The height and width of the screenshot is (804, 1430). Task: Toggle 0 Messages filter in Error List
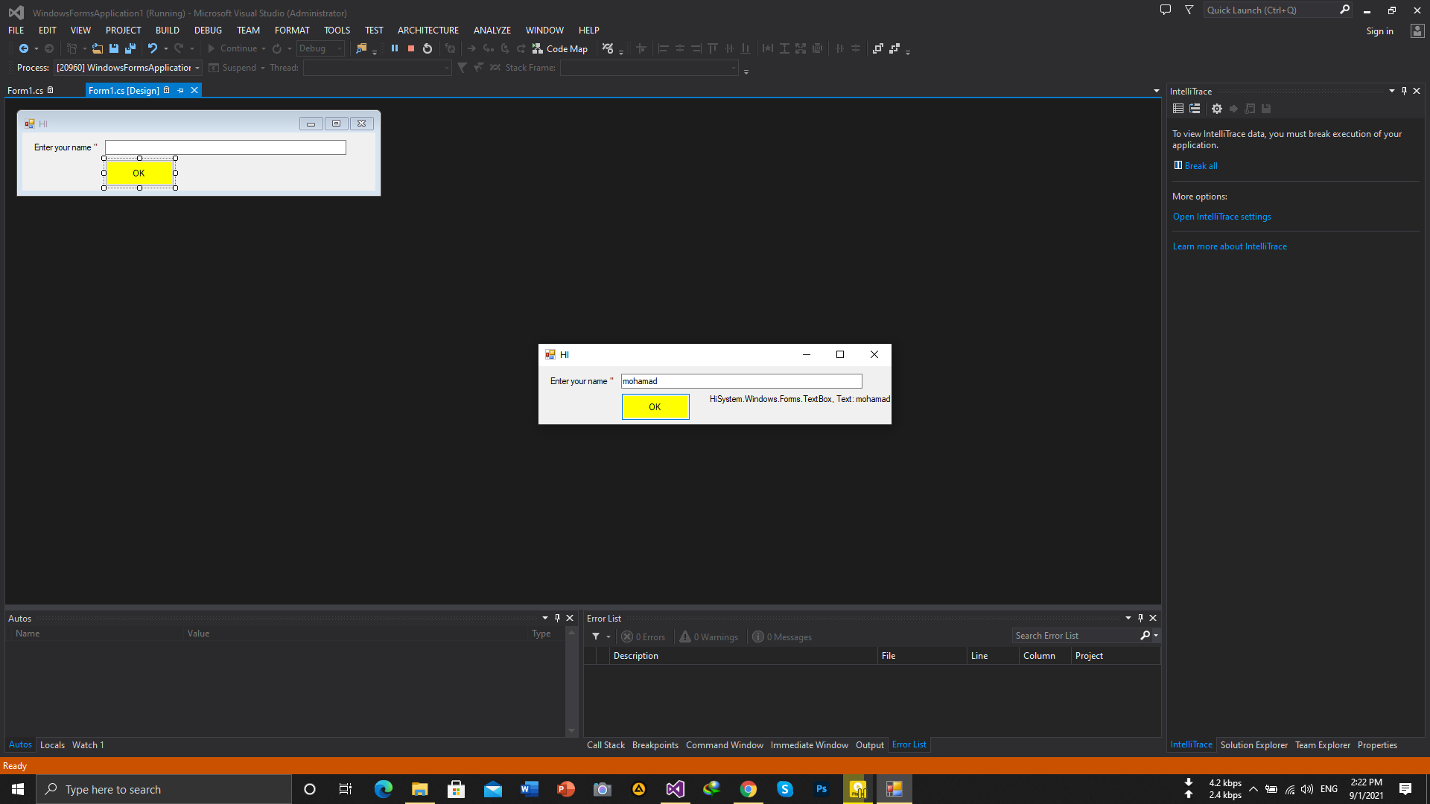coord(782,636)
